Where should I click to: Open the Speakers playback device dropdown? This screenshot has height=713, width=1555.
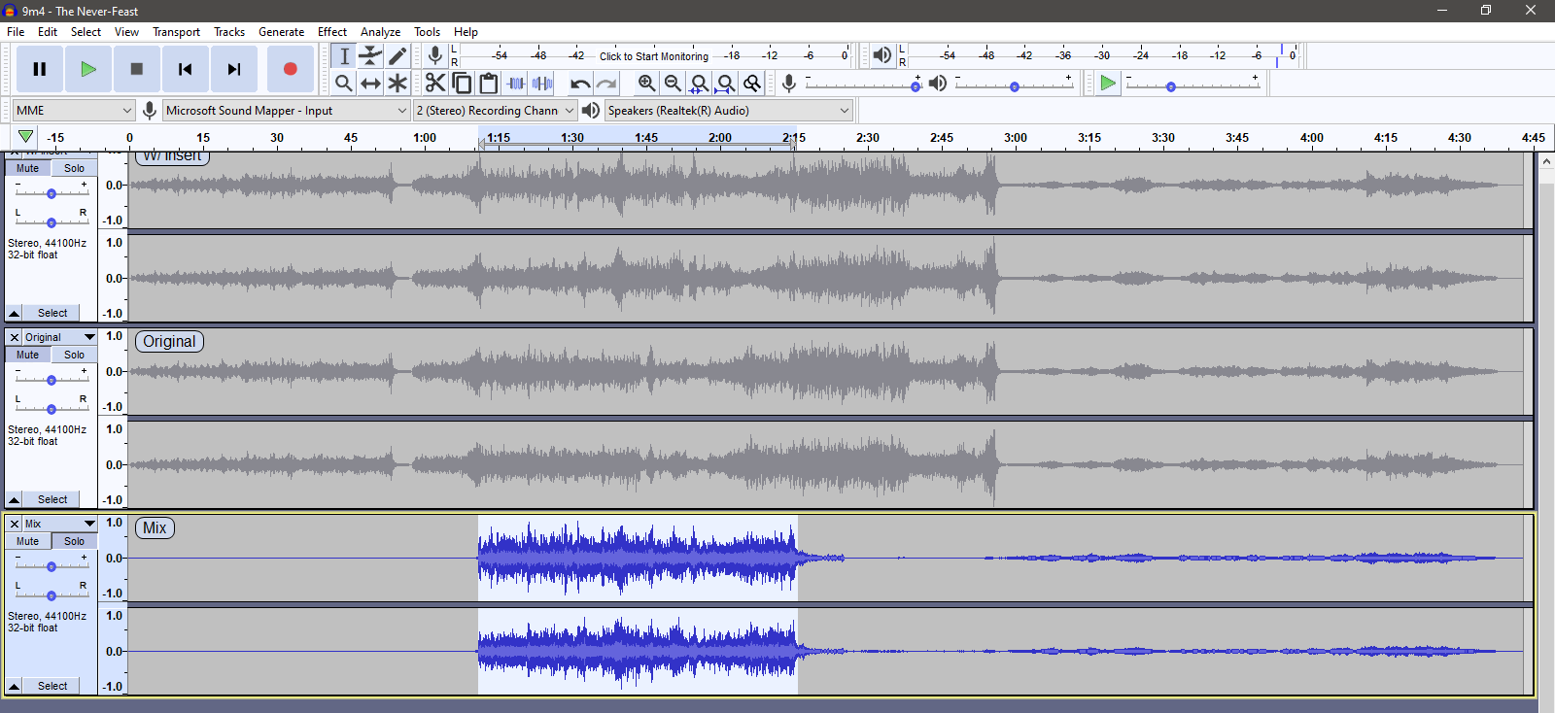[x=728, y=111]
